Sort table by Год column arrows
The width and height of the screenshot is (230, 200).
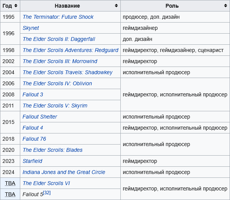(x=16, y=6)
